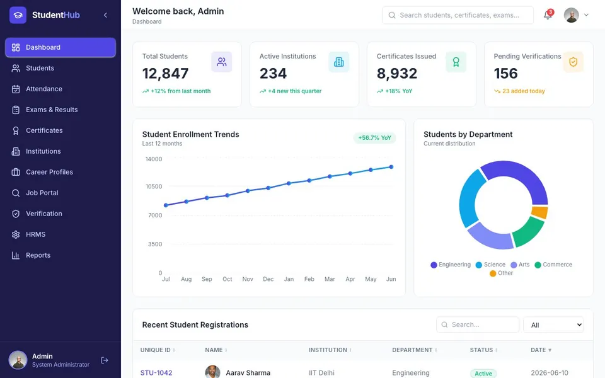605x378 pixels.
Task: Open student record STU-1042 link
Action: (x=156, y=373)
